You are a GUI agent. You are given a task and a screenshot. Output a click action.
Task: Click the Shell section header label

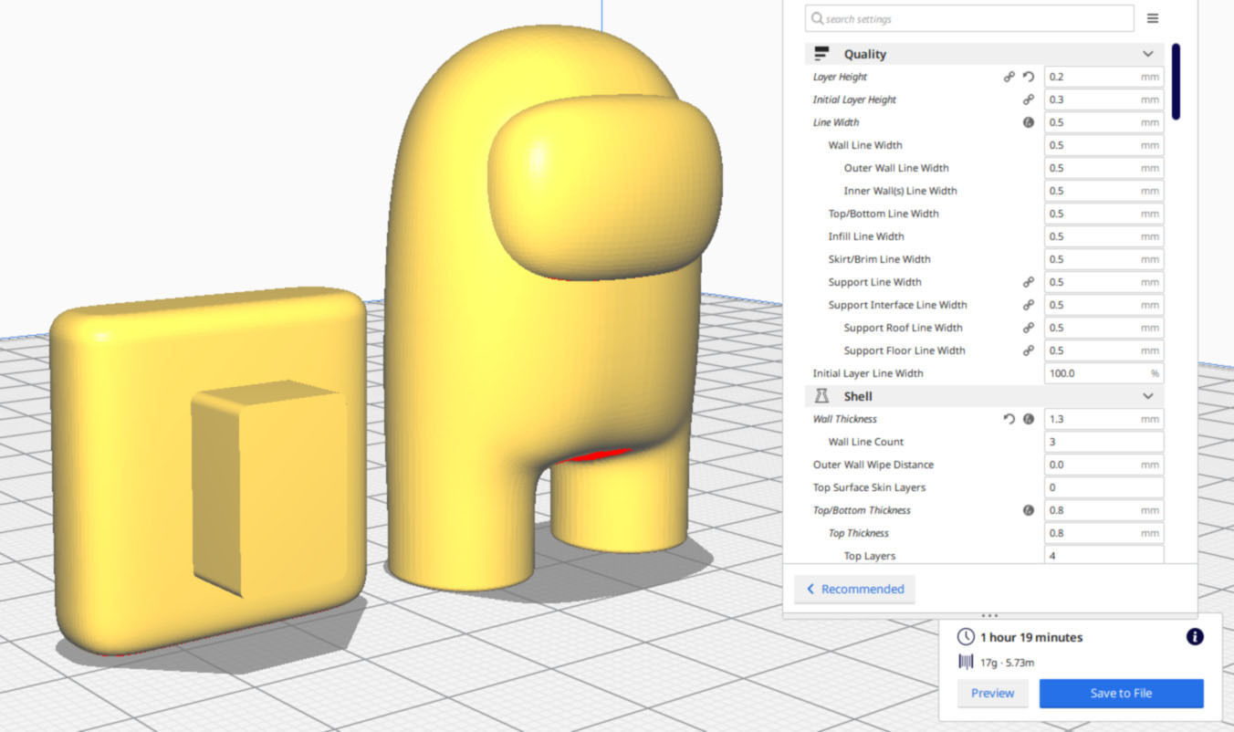[858, 396]
